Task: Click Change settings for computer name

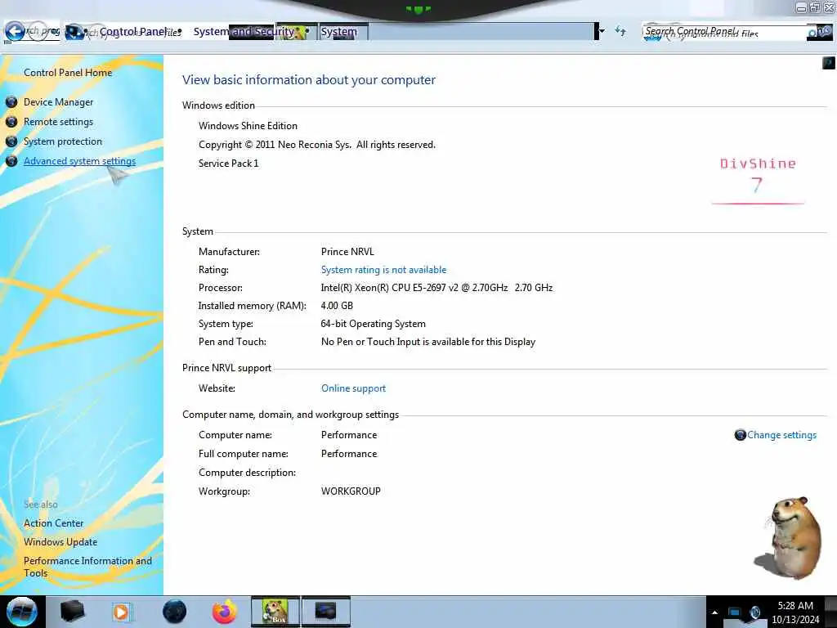Action: [x=781, y=435]
